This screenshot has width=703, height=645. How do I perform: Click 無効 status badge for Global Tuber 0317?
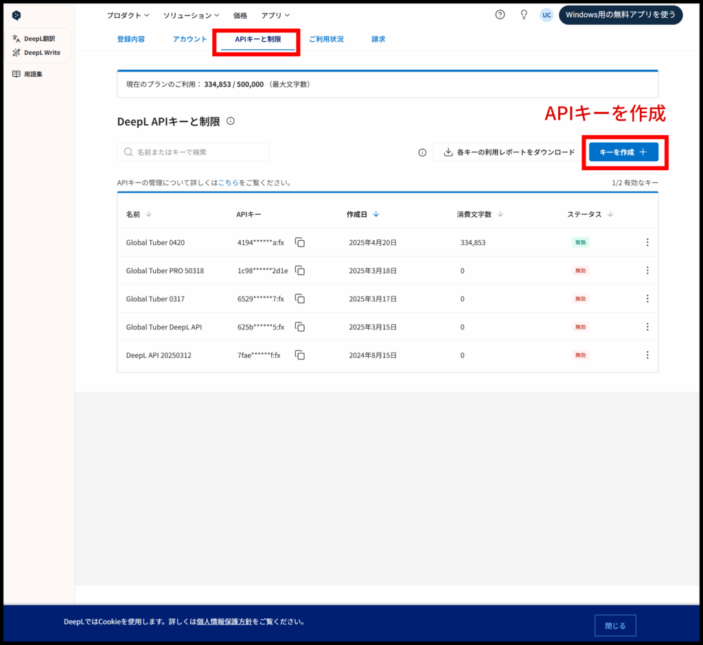[581, 299]
